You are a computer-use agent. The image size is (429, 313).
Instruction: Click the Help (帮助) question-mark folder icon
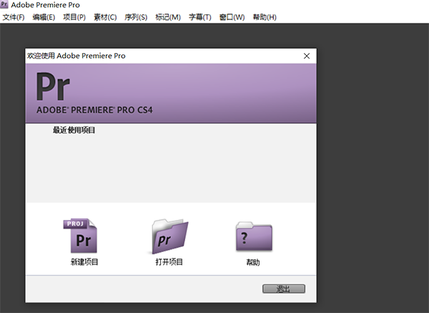point(254,236)
